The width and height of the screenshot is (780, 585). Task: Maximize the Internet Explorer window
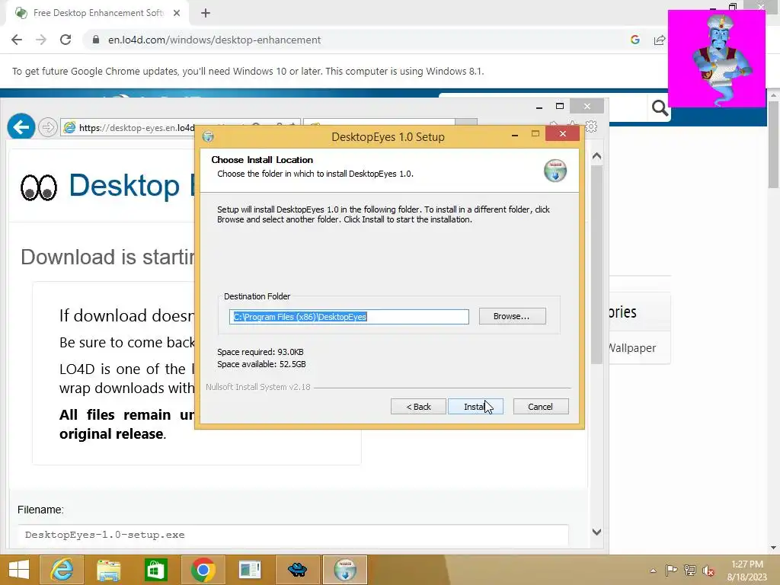560,106
